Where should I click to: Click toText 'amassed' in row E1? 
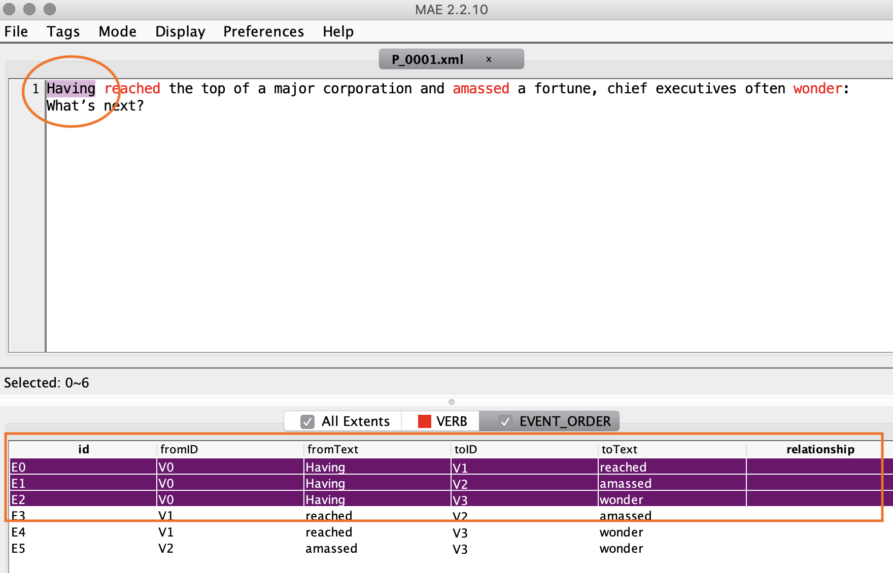click(x=672, y=483)
